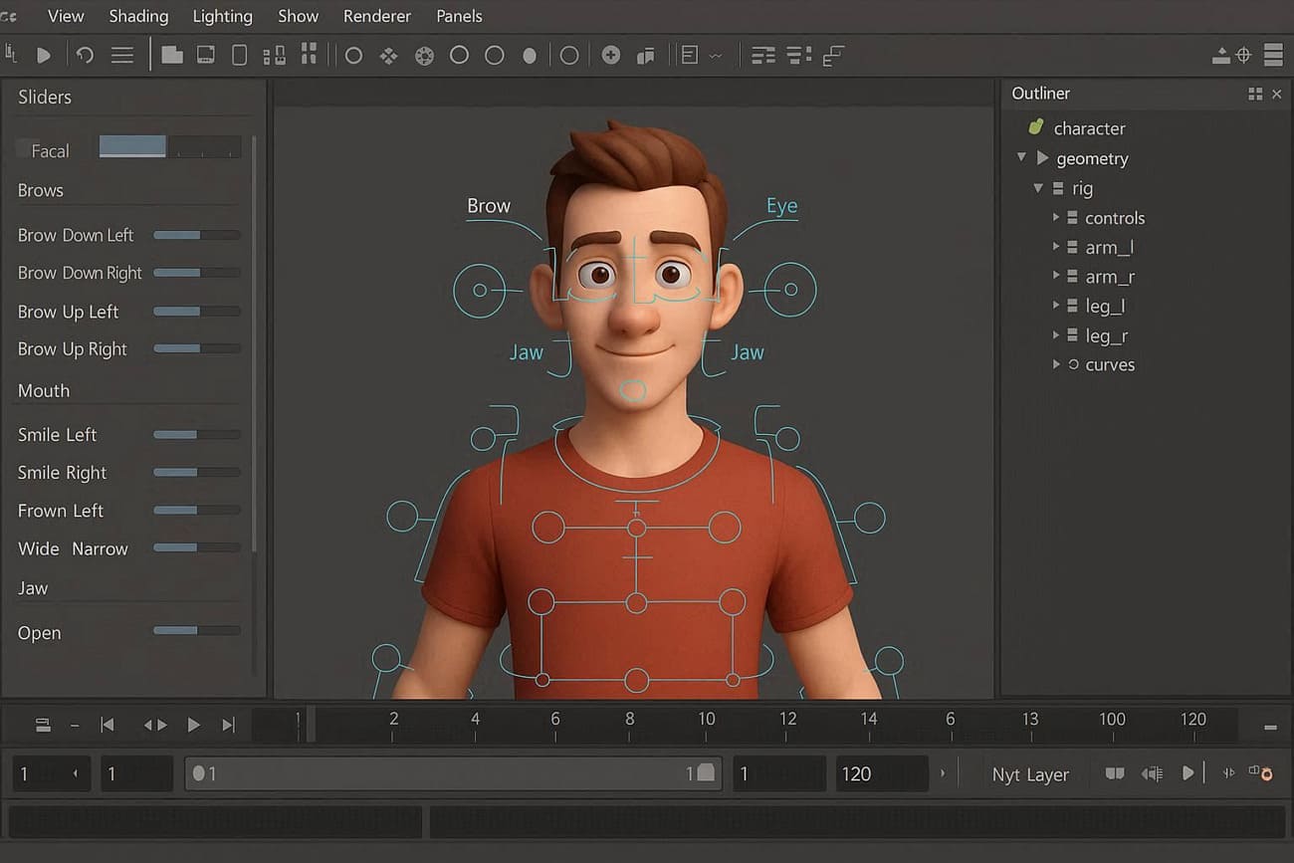The width and height of the screenshot is (1294, 863).
Task: Open a scene with the folder icon
Action: [x=171, y=55]
